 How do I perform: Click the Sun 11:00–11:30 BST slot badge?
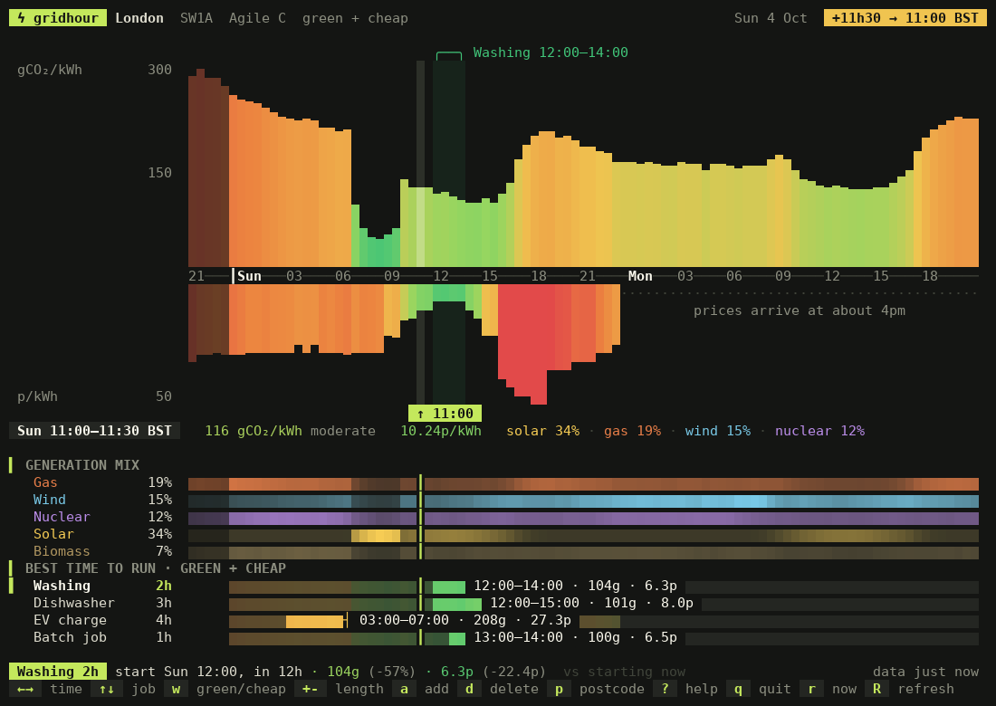click(94, 431)
